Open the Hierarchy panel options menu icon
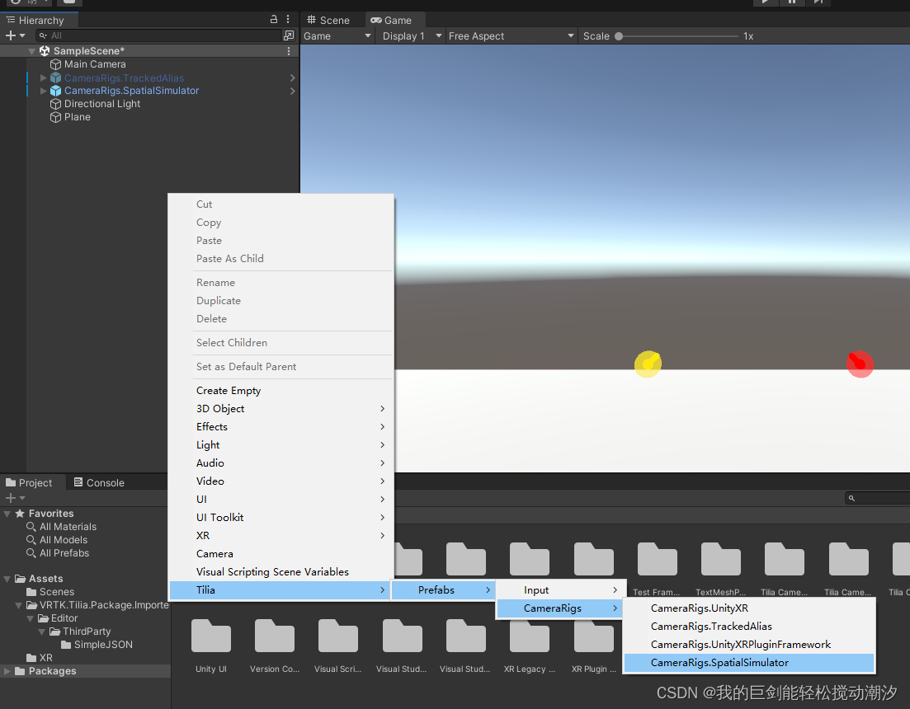910x709 pixels. pyautogui.click(x=286, y=19)
